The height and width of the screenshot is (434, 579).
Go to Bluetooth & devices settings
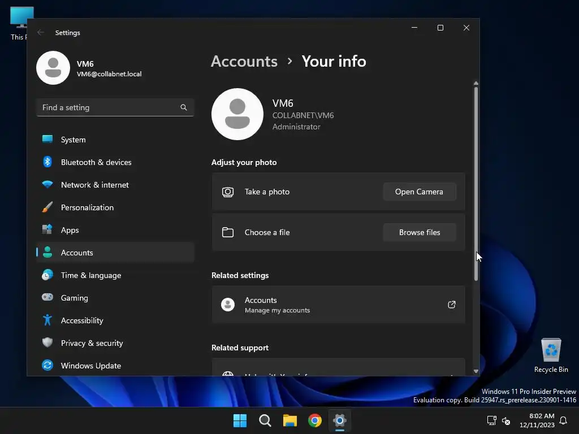click(96, 162)
